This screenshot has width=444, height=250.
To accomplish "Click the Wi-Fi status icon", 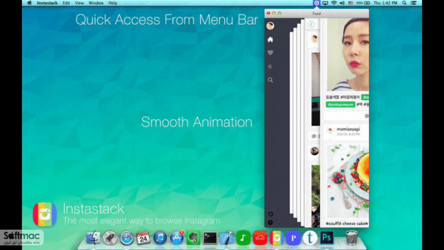I will pyautogui.click(x=334, y=3).
